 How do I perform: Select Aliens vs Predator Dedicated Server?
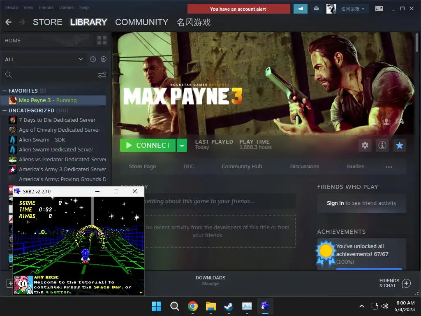pyautogui.click(x=57, y=160)
